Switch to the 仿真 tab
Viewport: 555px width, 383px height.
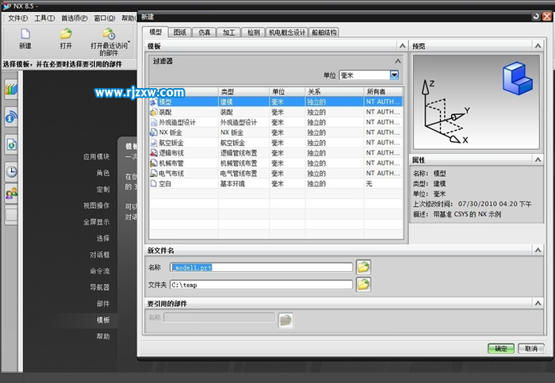204,33
